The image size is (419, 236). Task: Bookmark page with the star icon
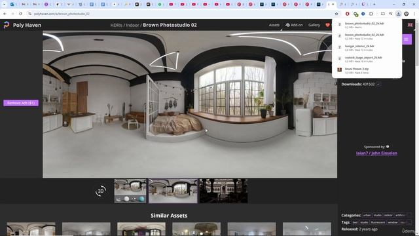coord(337,14)
